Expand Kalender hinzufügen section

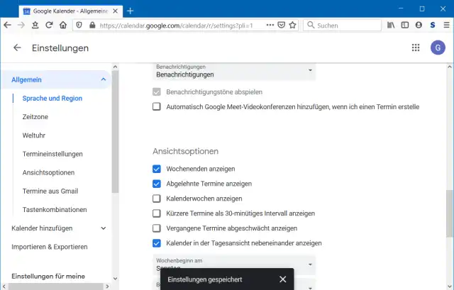[104, 228]
